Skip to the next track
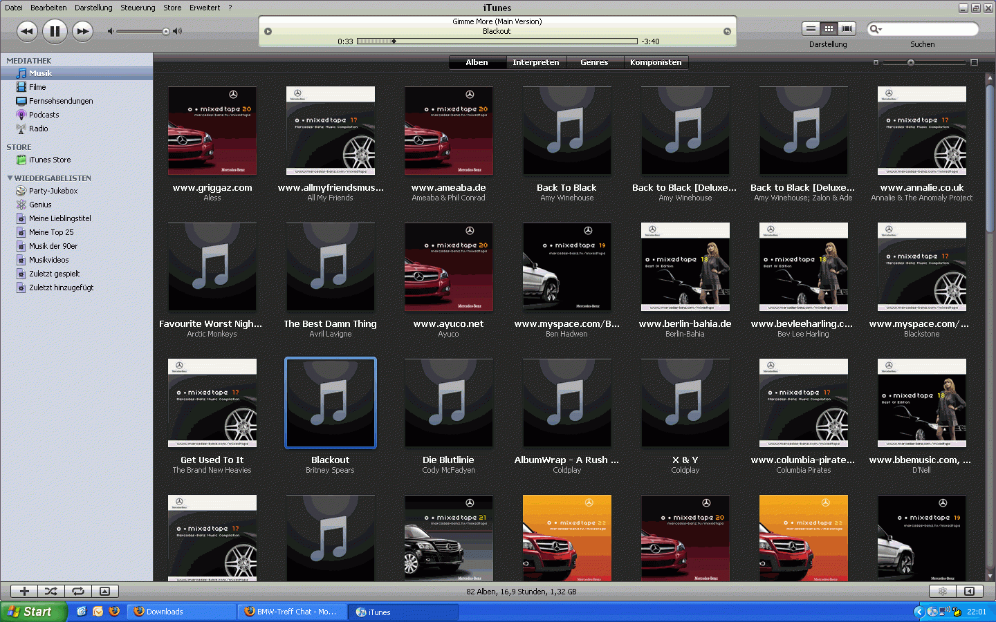The width and height of the screenshot is (996, 622). 82,31
